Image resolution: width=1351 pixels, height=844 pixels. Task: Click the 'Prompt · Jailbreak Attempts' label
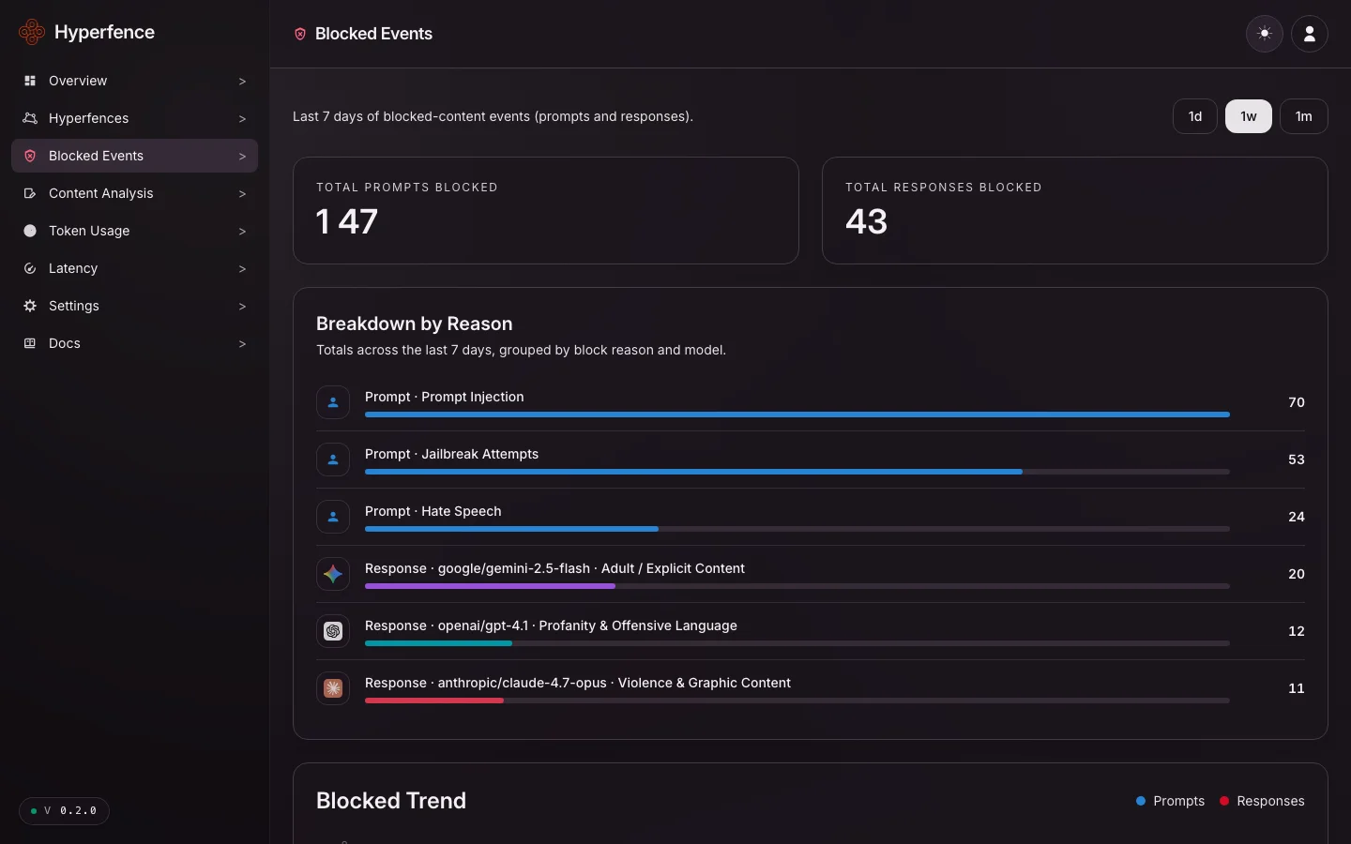(x=452, y=454)
